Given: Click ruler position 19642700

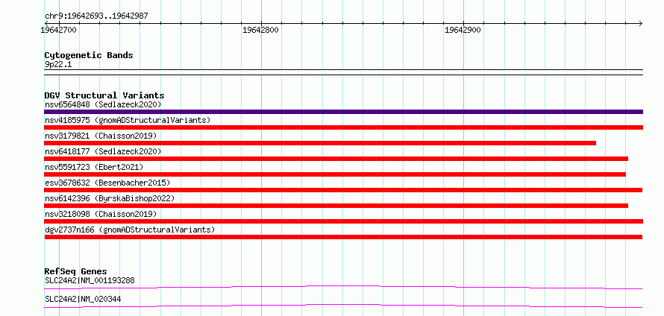Looking at the screenshot, I should (59, 31).
